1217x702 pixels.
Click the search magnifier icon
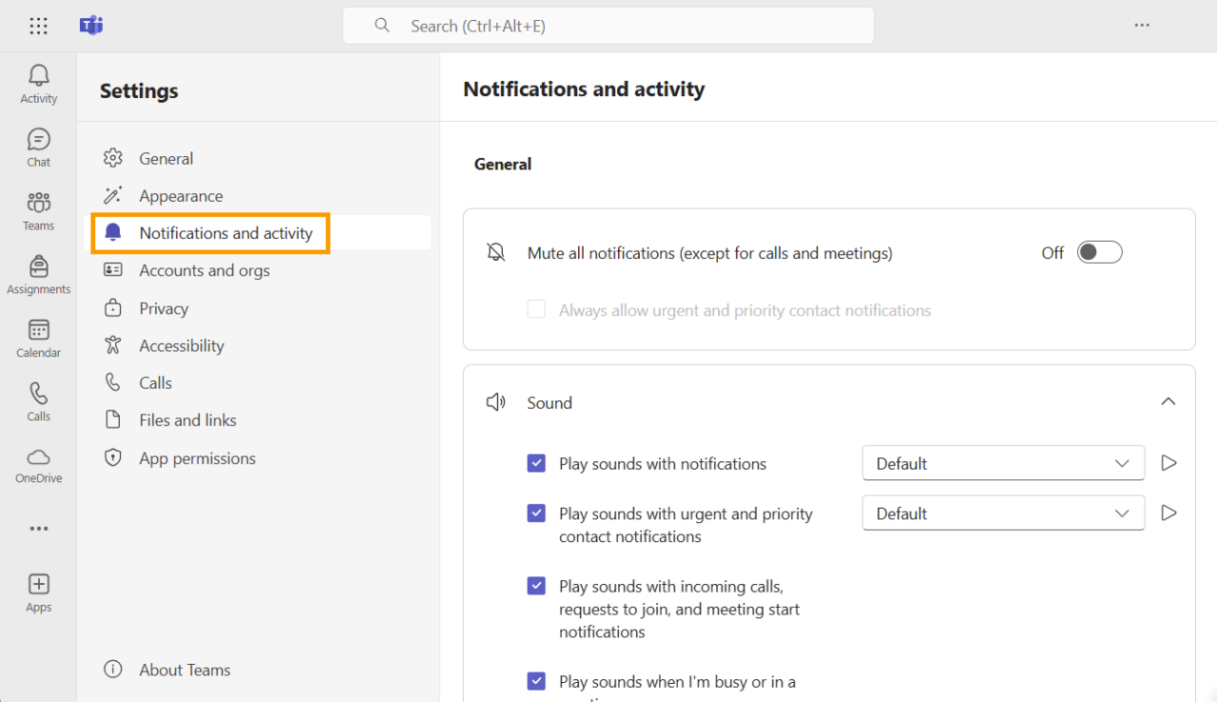pos(382,26)
